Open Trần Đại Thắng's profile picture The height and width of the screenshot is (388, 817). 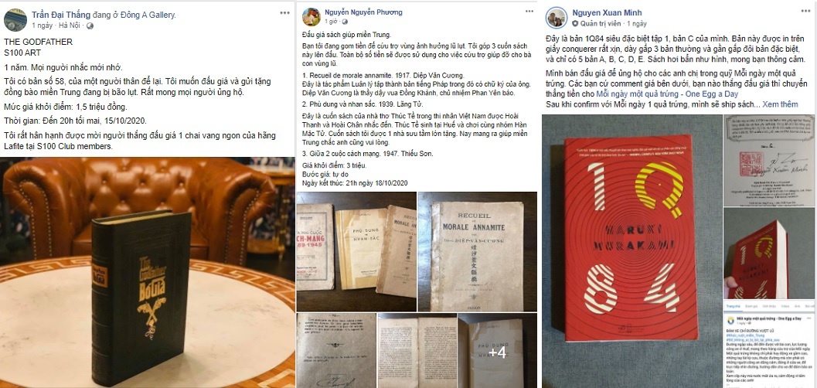pyautogui.click(x=15, y=20)
